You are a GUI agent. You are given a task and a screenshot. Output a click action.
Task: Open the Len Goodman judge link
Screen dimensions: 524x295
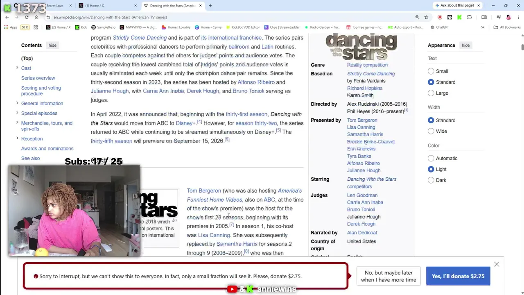[x=362, y=195]
